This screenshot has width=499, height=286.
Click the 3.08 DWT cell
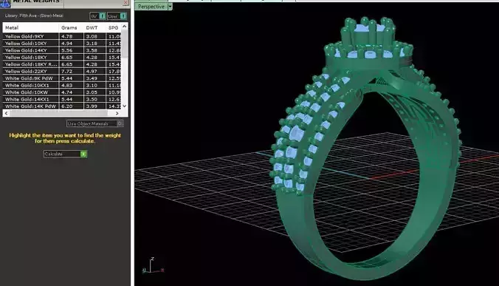(x=94, y=36)
